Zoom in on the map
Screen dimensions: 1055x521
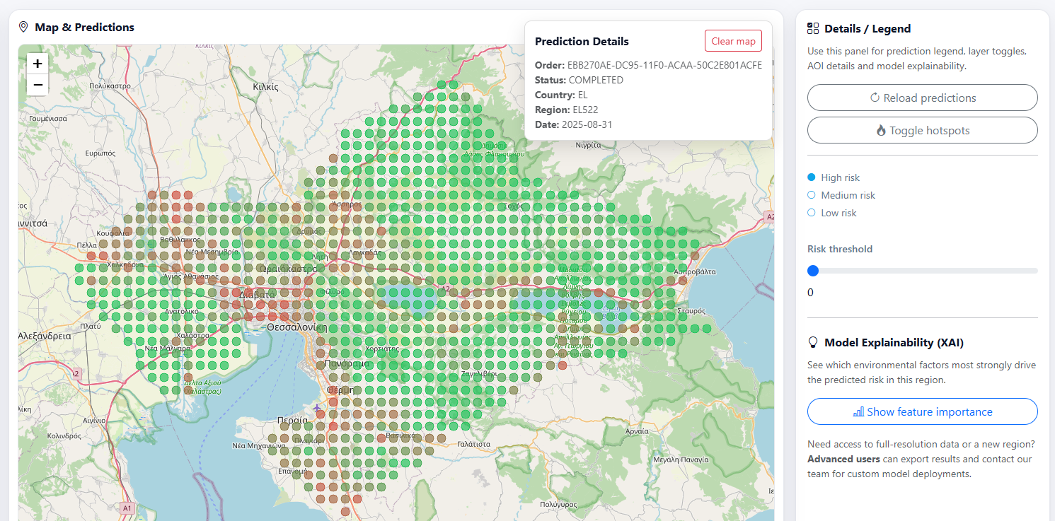[x=38, y=64]
